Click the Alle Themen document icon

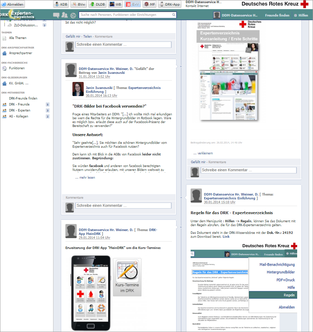click(5, 38)
